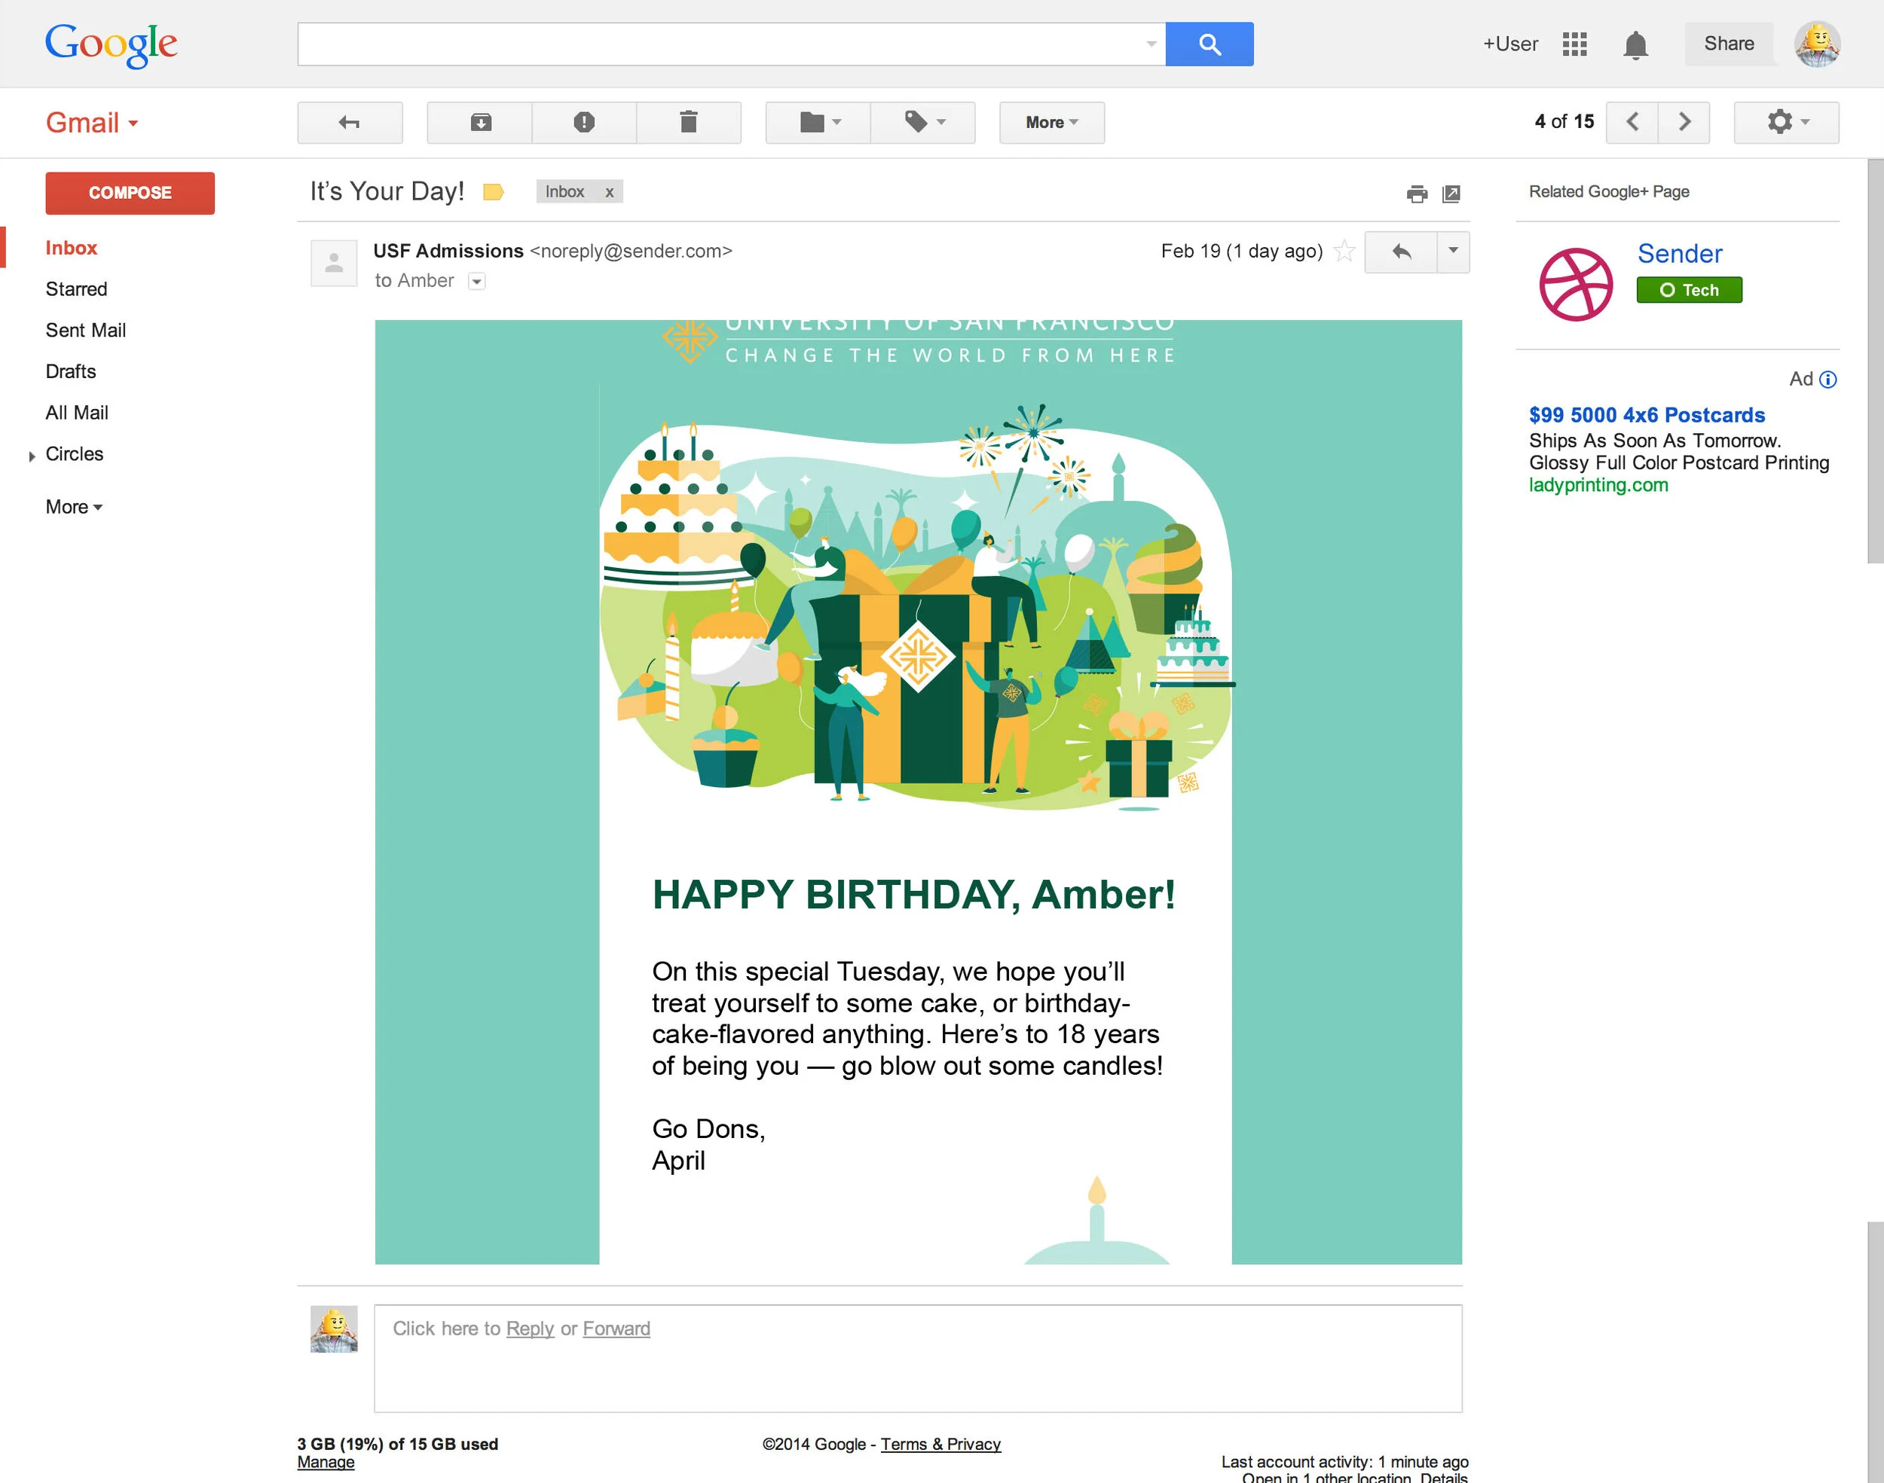
Task: Open the Gmail product dropdown
Action: pos(92,123)
